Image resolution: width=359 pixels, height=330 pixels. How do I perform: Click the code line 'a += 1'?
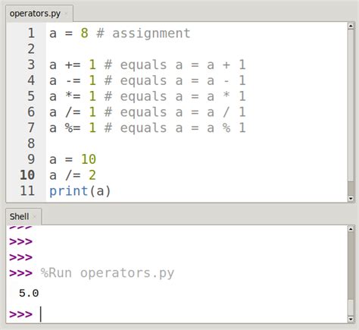pyautogui.click(x=73, y=64)
